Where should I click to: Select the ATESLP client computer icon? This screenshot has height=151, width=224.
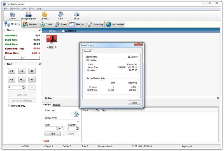pos(52,40)
